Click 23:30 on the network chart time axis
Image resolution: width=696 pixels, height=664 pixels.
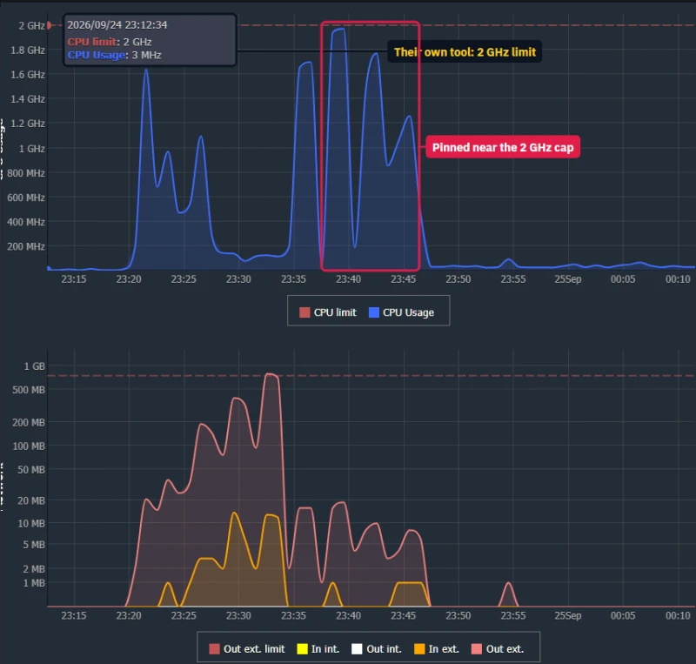(x=238, y=616)
